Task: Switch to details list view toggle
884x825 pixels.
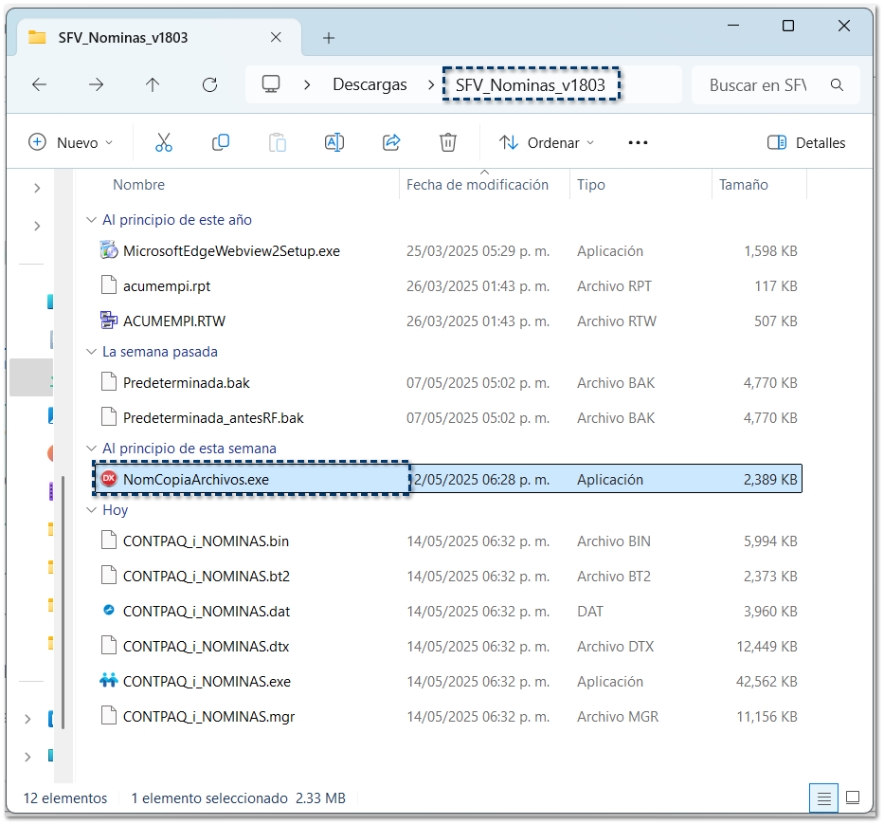Action: tap(823, 797)
